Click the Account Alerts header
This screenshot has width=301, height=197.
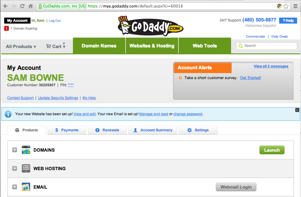[203, 68]
